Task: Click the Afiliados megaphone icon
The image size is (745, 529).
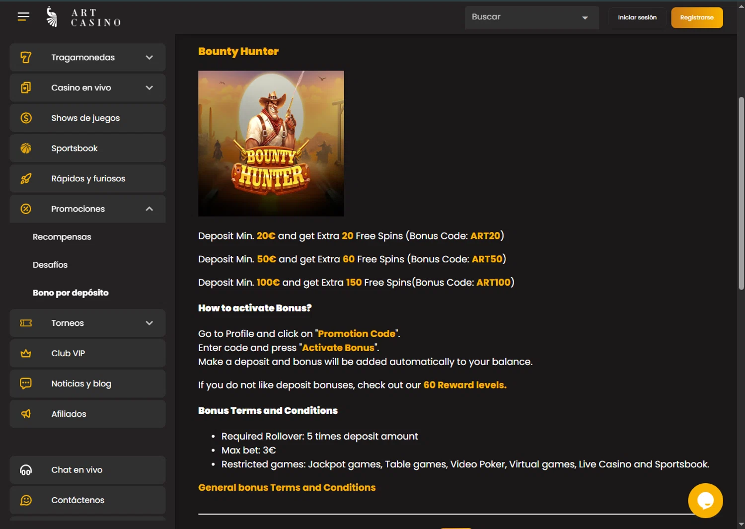Action: (x=26, y=414)
